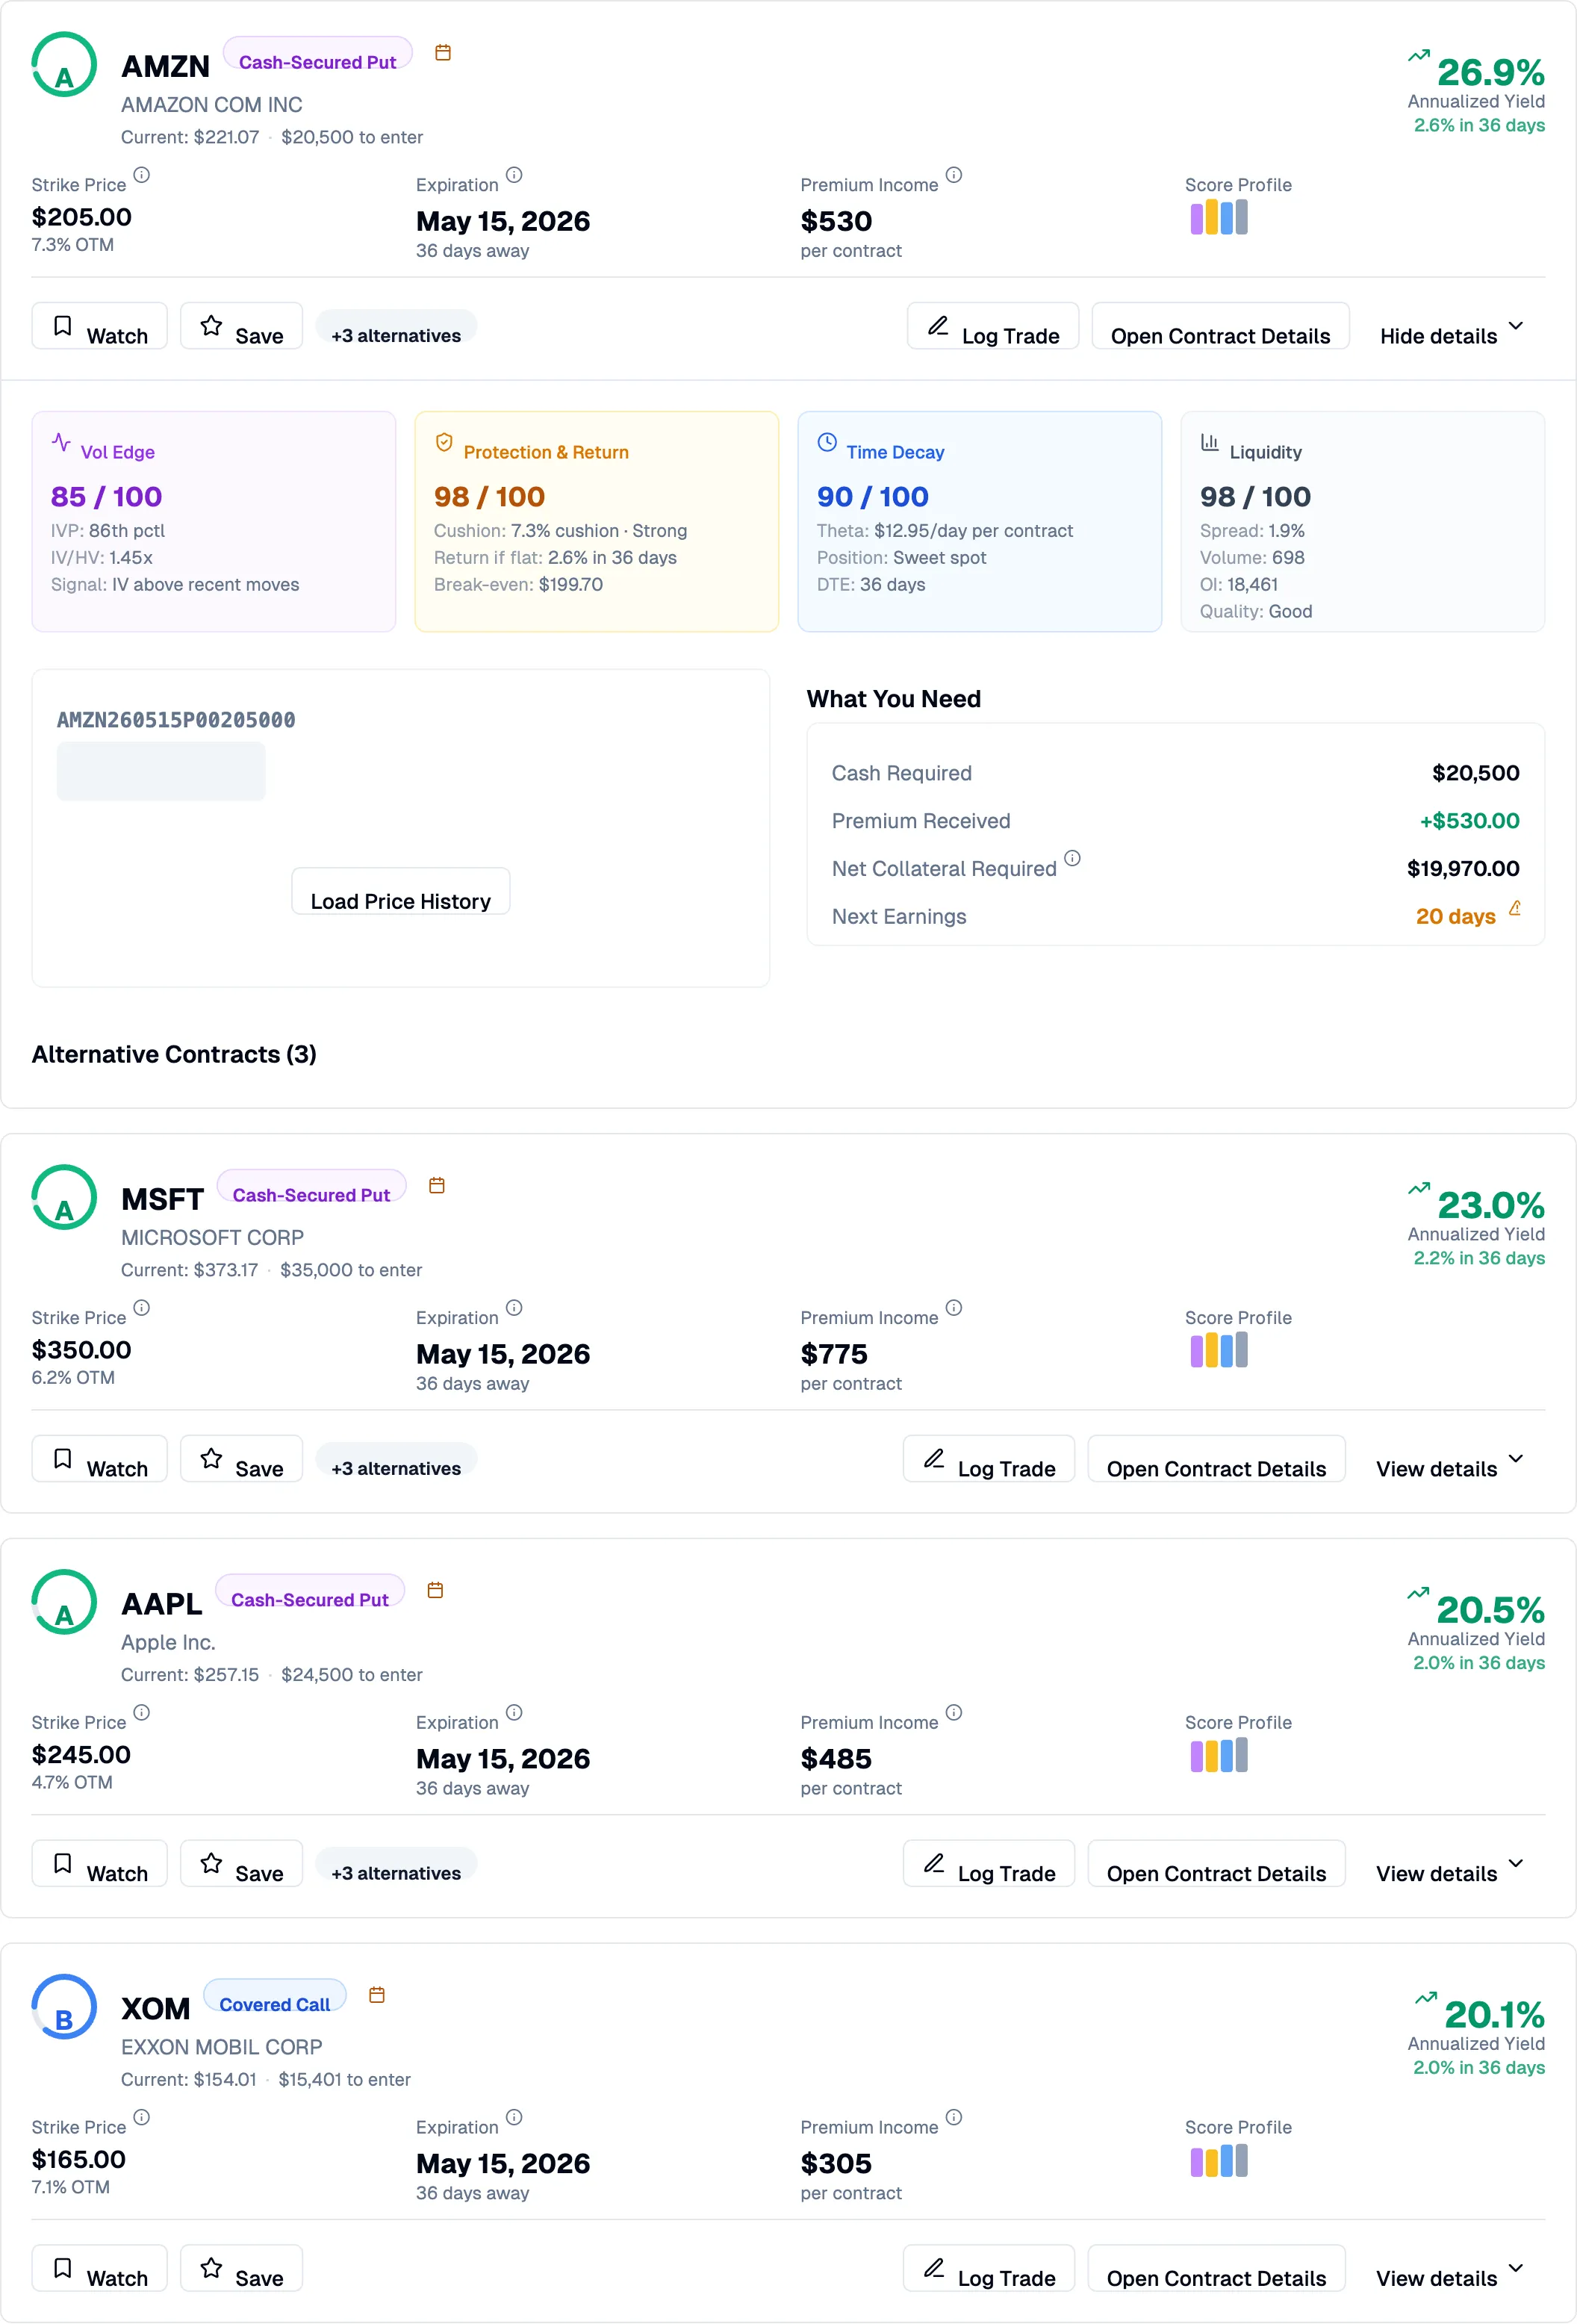Open the AMZN Expiration info icon
The width and height of the screenshot is (1577, 2324).
(x=514, y=175)
